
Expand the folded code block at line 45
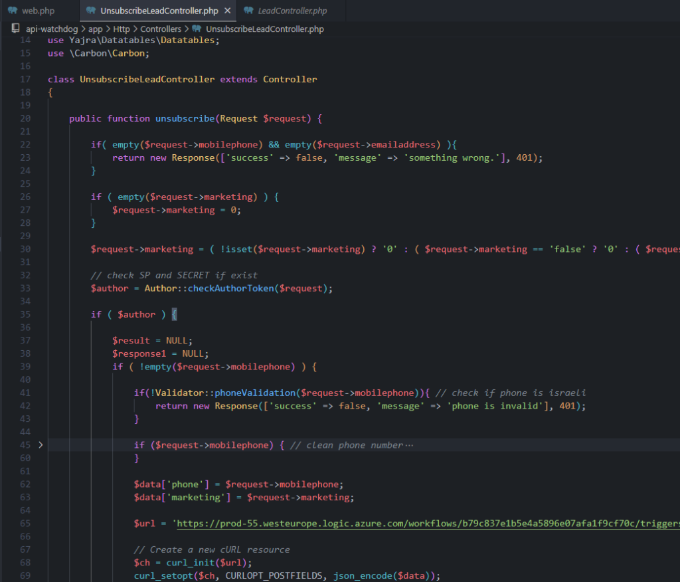[41, 444]
